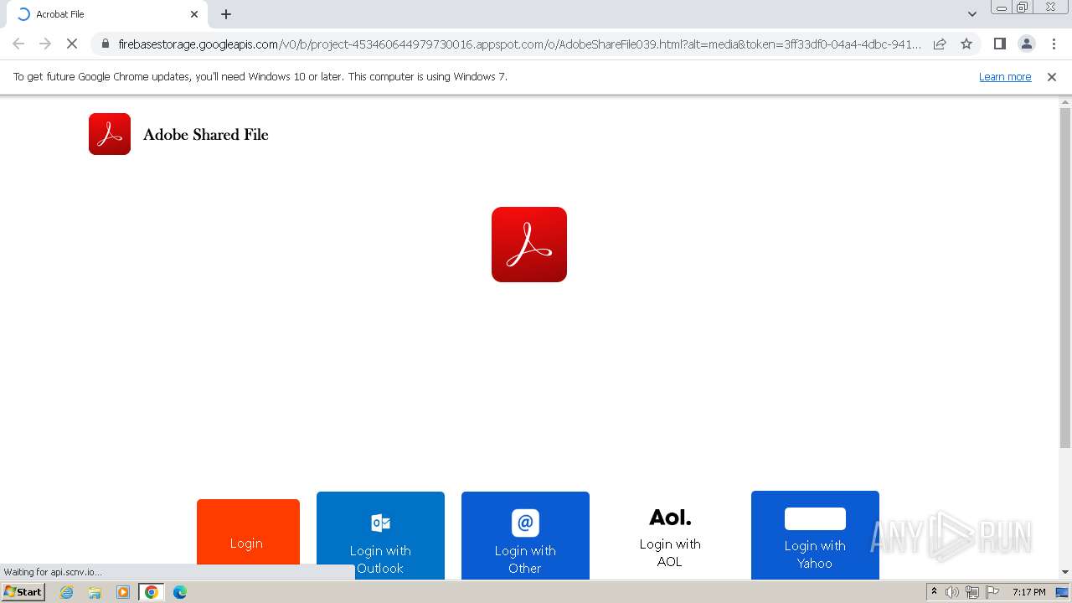Click the @ icon on the Other login tile
The image size is (1072, 603).
pos(525,523)
